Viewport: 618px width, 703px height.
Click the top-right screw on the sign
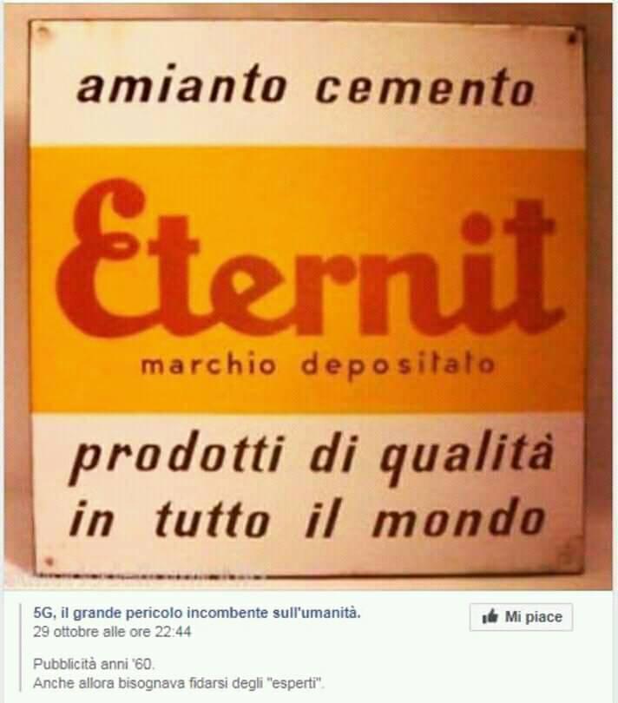tap(573, 39)
